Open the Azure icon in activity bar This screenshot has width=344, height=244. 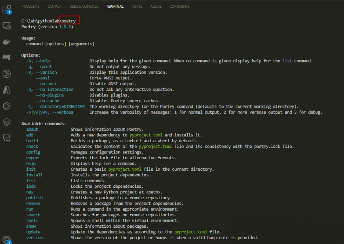point(7,90)
